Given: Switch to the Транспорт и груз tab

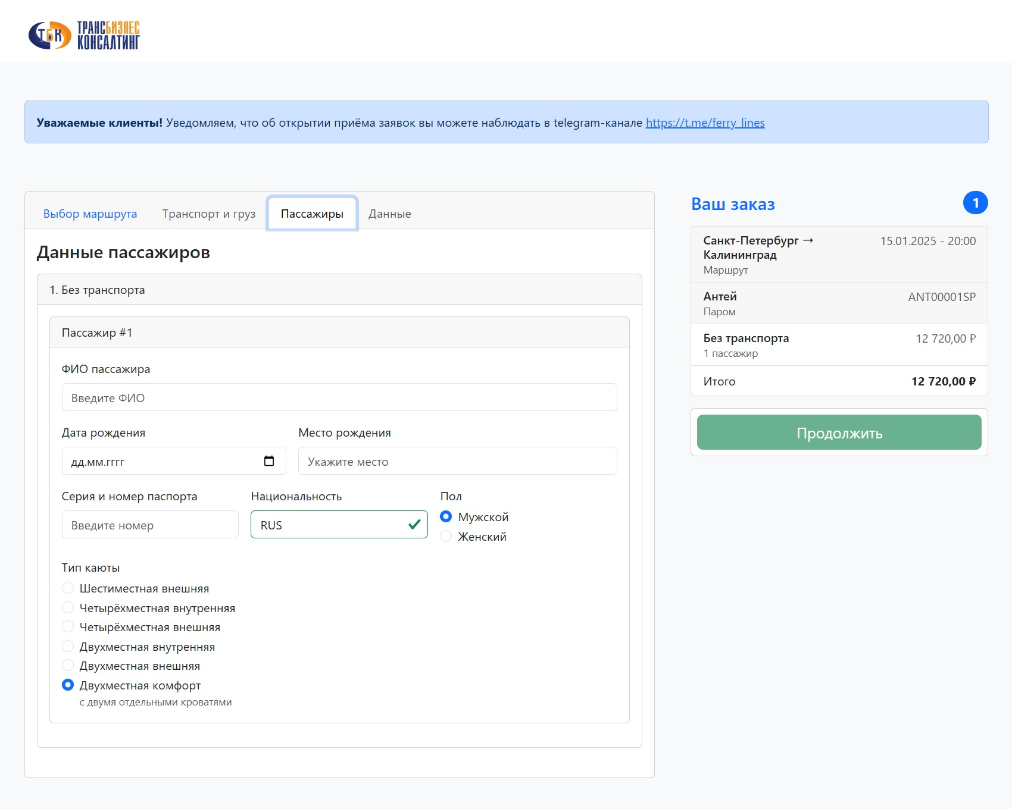Looking at the screenshot, I should pos(209,214).
